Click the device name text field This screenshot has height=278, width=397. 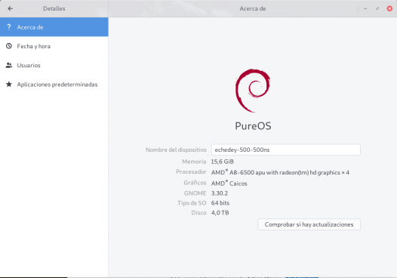coord(286,150)
